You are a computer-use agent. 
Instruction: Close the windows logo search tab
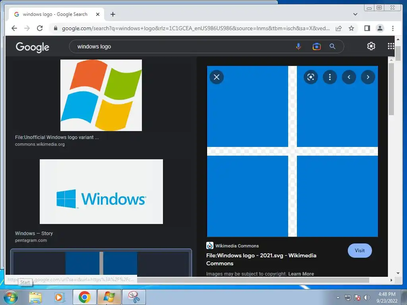pyautogui.click(x=98, y=14)
